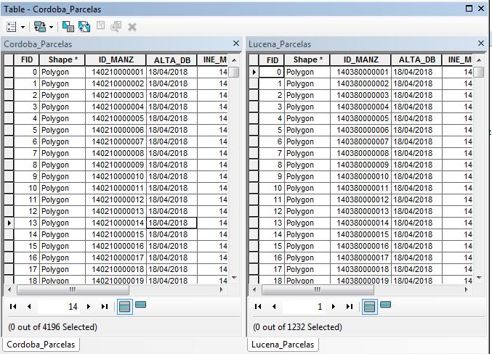Click ALTA_DB column header in Lucena_Parcelas

point(417,59)
